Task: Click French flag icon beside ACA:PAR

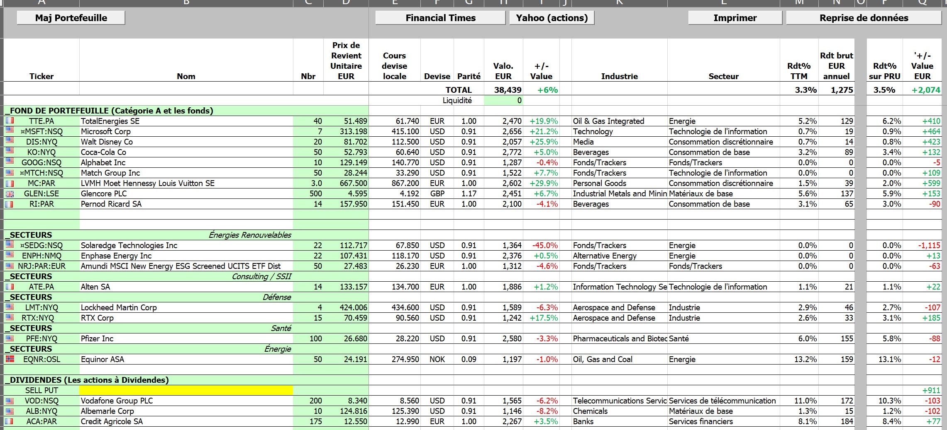Action: click(10, 421)
